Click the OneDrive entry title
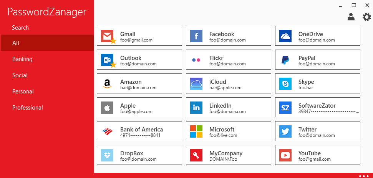 click(x=311, y=34)
